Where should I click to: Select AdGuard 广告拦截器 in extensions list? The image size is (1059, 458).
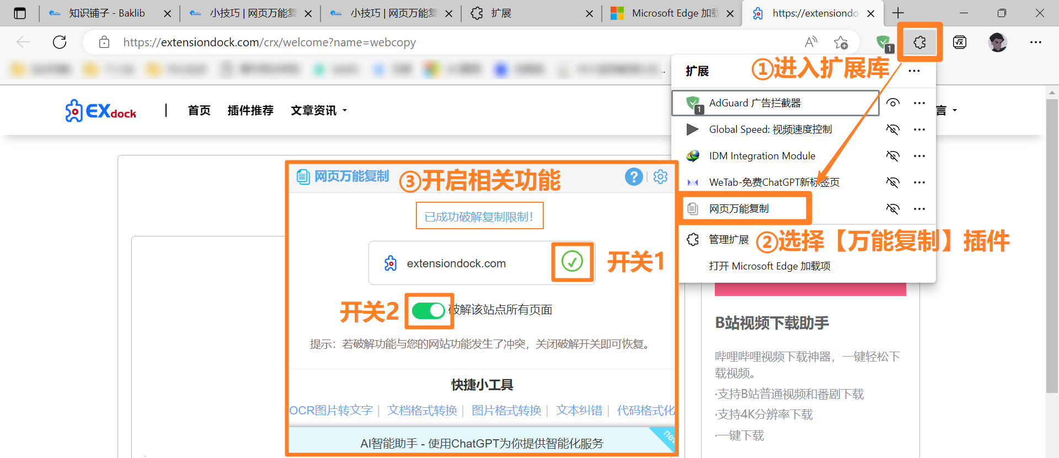775,103
